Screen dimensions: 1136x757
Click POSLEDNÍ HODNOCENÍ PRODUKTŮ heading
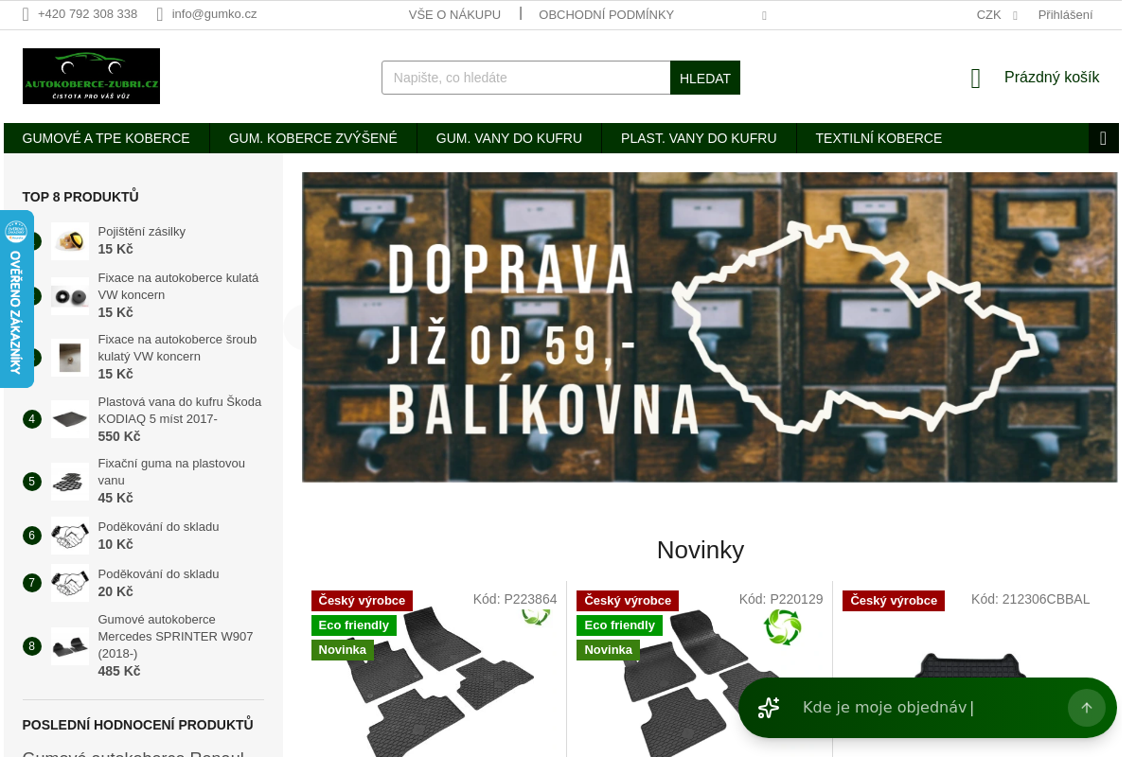[138, 725]
